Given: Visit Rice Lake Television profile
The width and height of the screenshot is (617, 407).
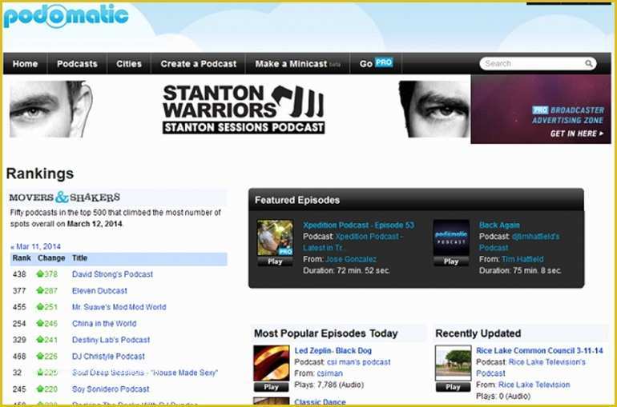Looking at the screenshot, I should [x=534, y=385].
